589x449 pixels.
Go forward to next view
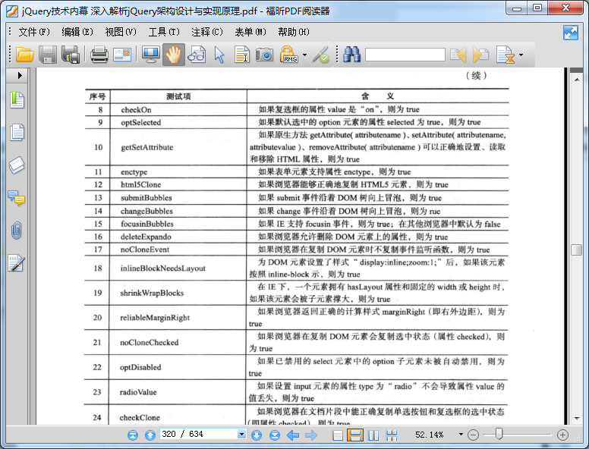(x=311, y=435)
